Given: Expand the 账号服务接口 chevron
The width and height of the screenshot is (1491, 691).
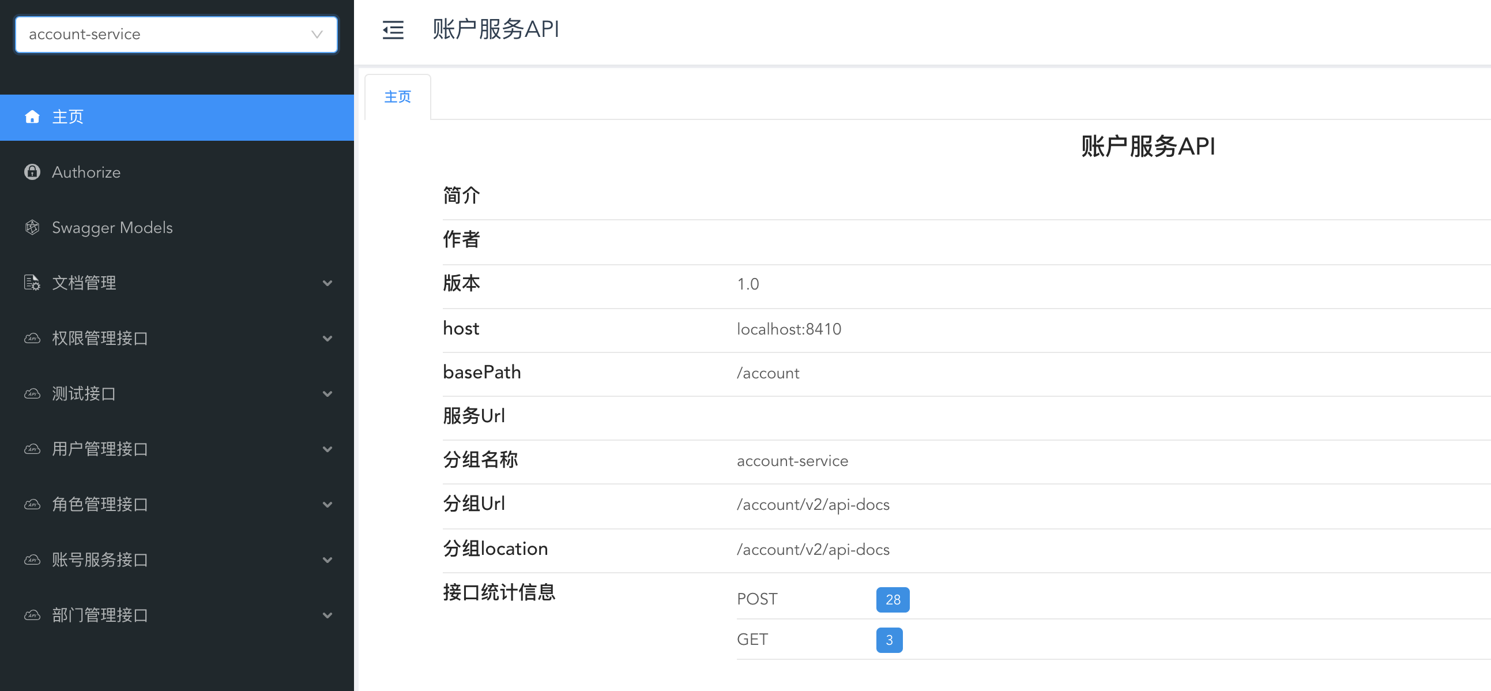Looking at the screenshot, I should 327,560.
